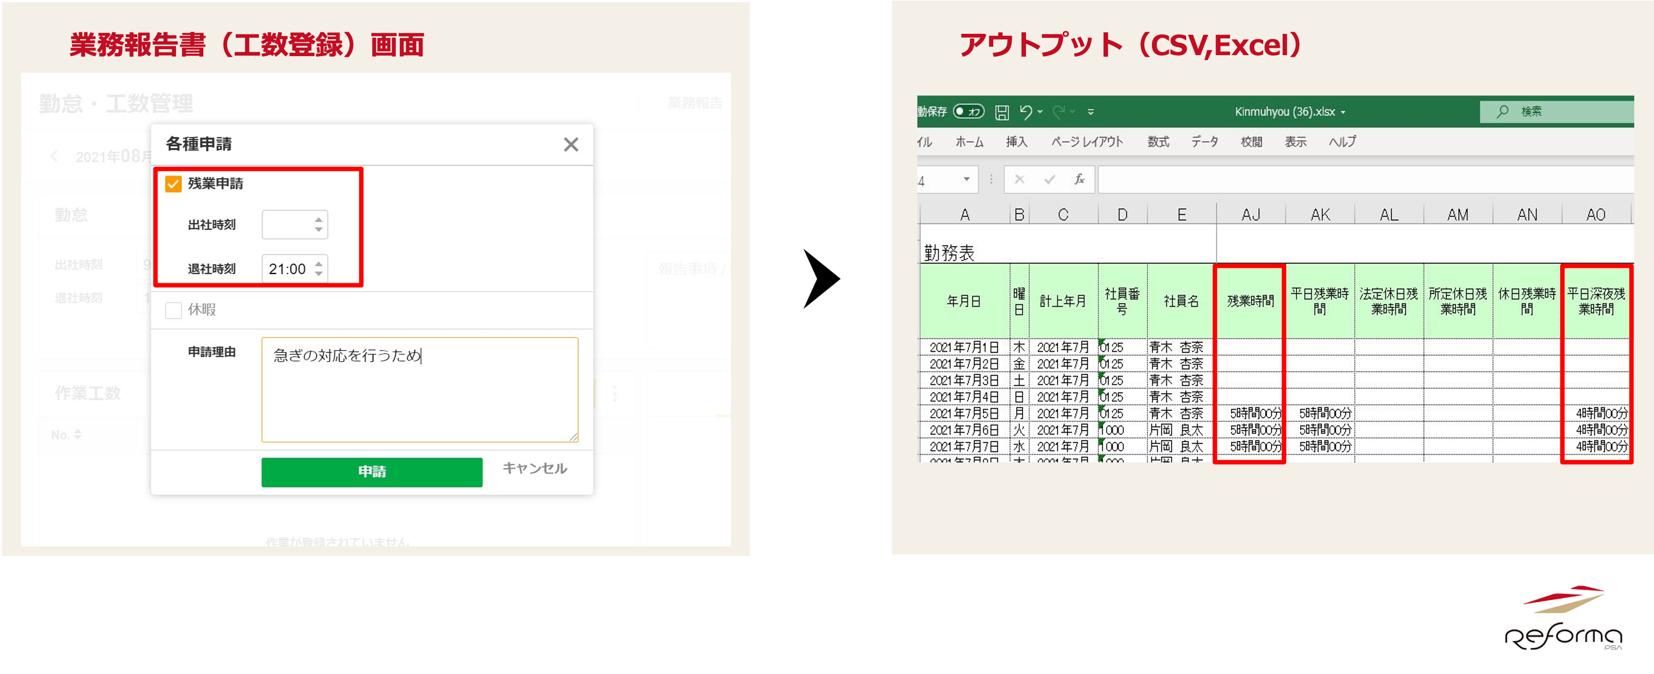This screenshot has width=1654, height=674.
Task: Click the formula cancel X icon
Action: click(x=1019, y=180)
